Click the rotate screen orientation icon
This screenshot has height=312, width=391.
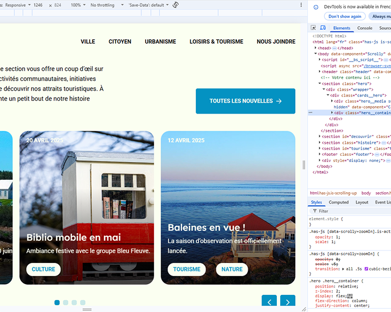tap(176, 5)
